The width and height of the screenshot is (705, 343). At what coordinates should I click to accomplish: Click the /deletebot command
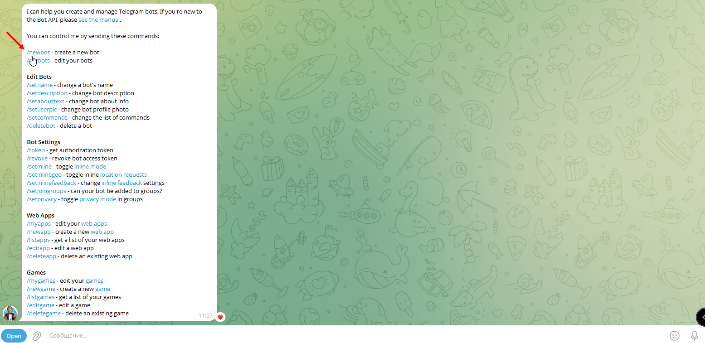pyautogui.click(x=41, y=126)
